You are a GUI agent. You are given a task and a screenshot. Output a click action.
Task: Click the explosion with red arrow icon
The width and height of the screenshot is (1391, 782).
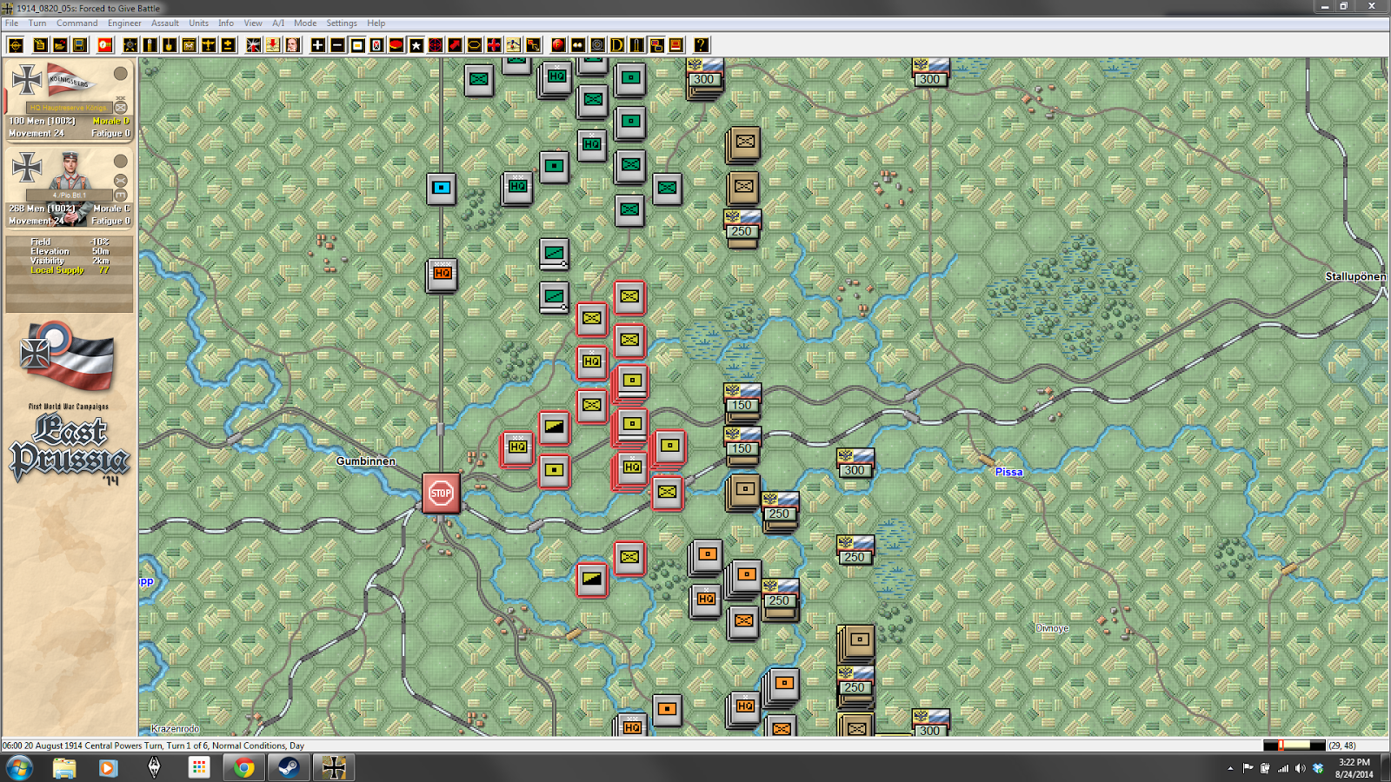coord(253,45)
